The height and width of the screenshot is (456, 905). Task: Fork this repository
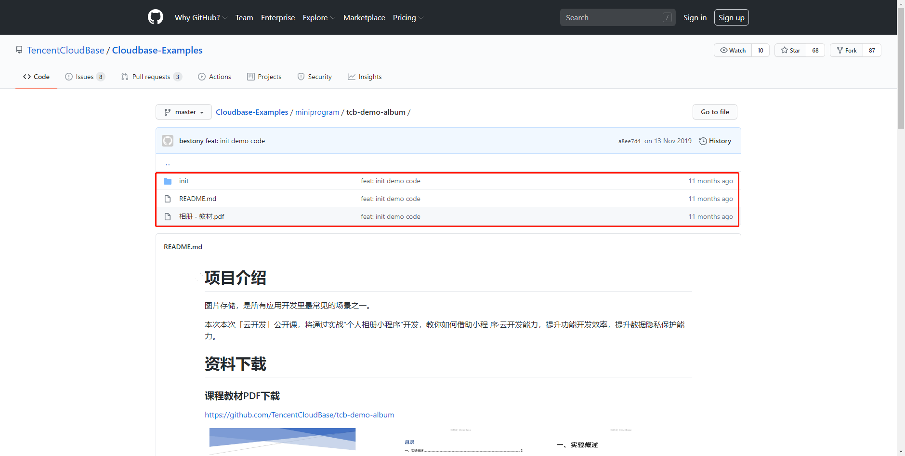pos(846,50)
